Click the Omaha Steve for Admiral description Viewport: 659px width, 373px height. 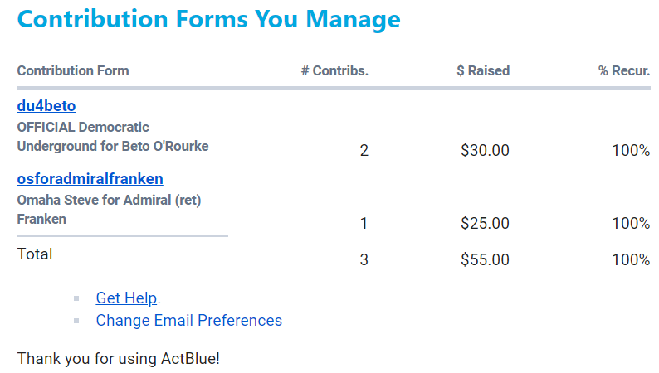[x=109, y=210]
